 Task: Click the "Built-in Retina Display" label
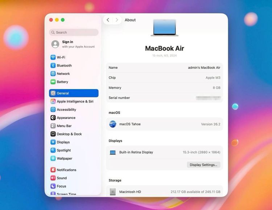click(x=136, y=152)
